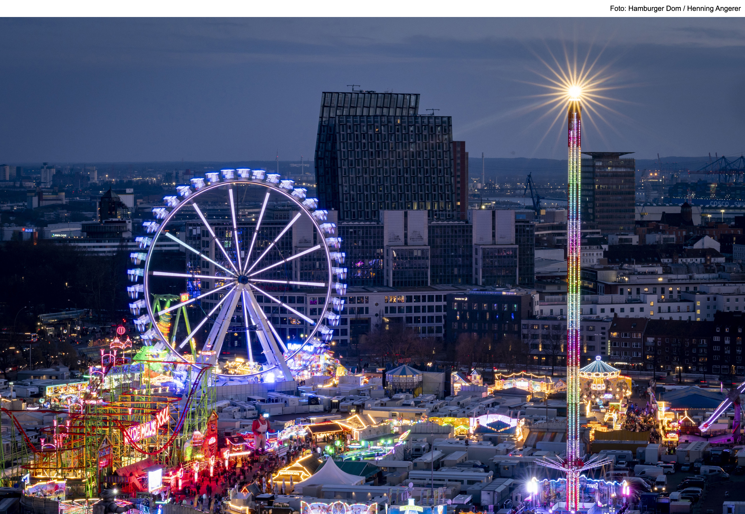Click the topmost Ferris wheel gondola
The image size is (745, 514).
(243, 173)
